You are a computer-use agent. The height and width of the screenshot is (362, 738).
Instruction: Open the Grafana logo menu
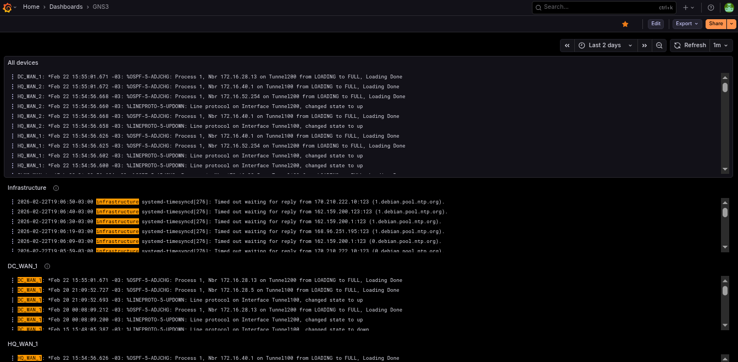8,7
